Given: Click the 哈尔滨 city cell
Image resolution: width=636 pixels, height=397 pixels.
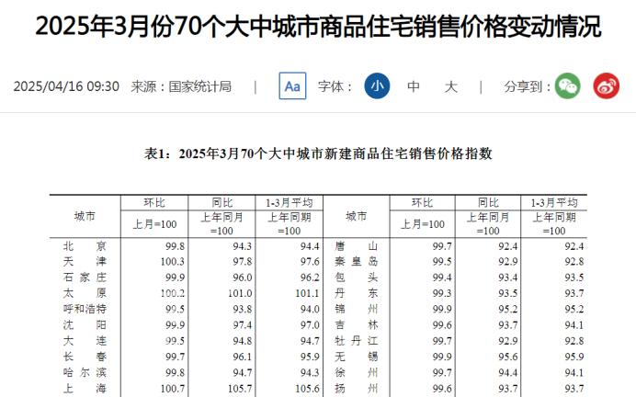Looking at the screenshot, I should pyautogui.click(x=84, y=372).
